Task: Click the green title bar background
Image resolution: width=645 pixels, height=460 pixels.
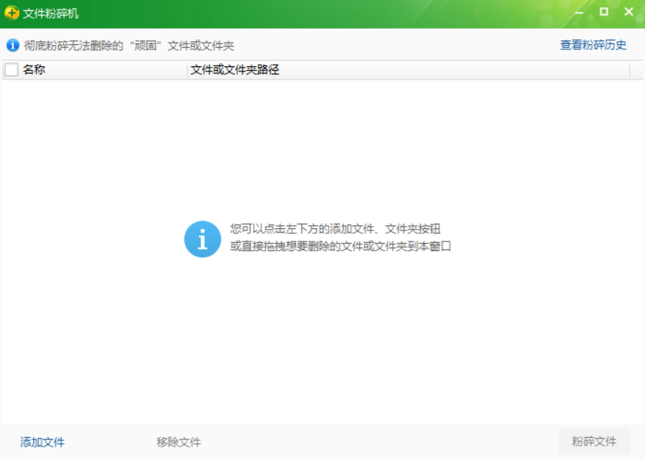Action: click(x=332, y=11)
